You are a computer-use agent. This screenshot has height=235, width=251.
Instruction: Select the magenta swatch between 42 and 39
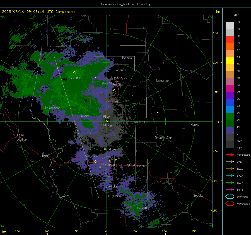pos(230,88)
